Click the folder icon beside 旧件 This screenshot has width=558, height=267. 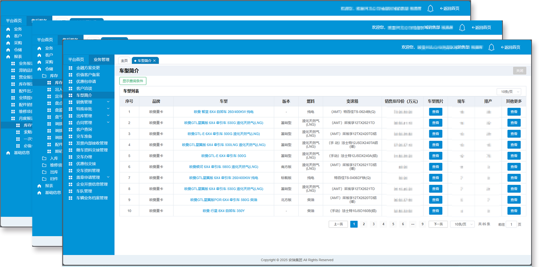click(x=44, y=179)
